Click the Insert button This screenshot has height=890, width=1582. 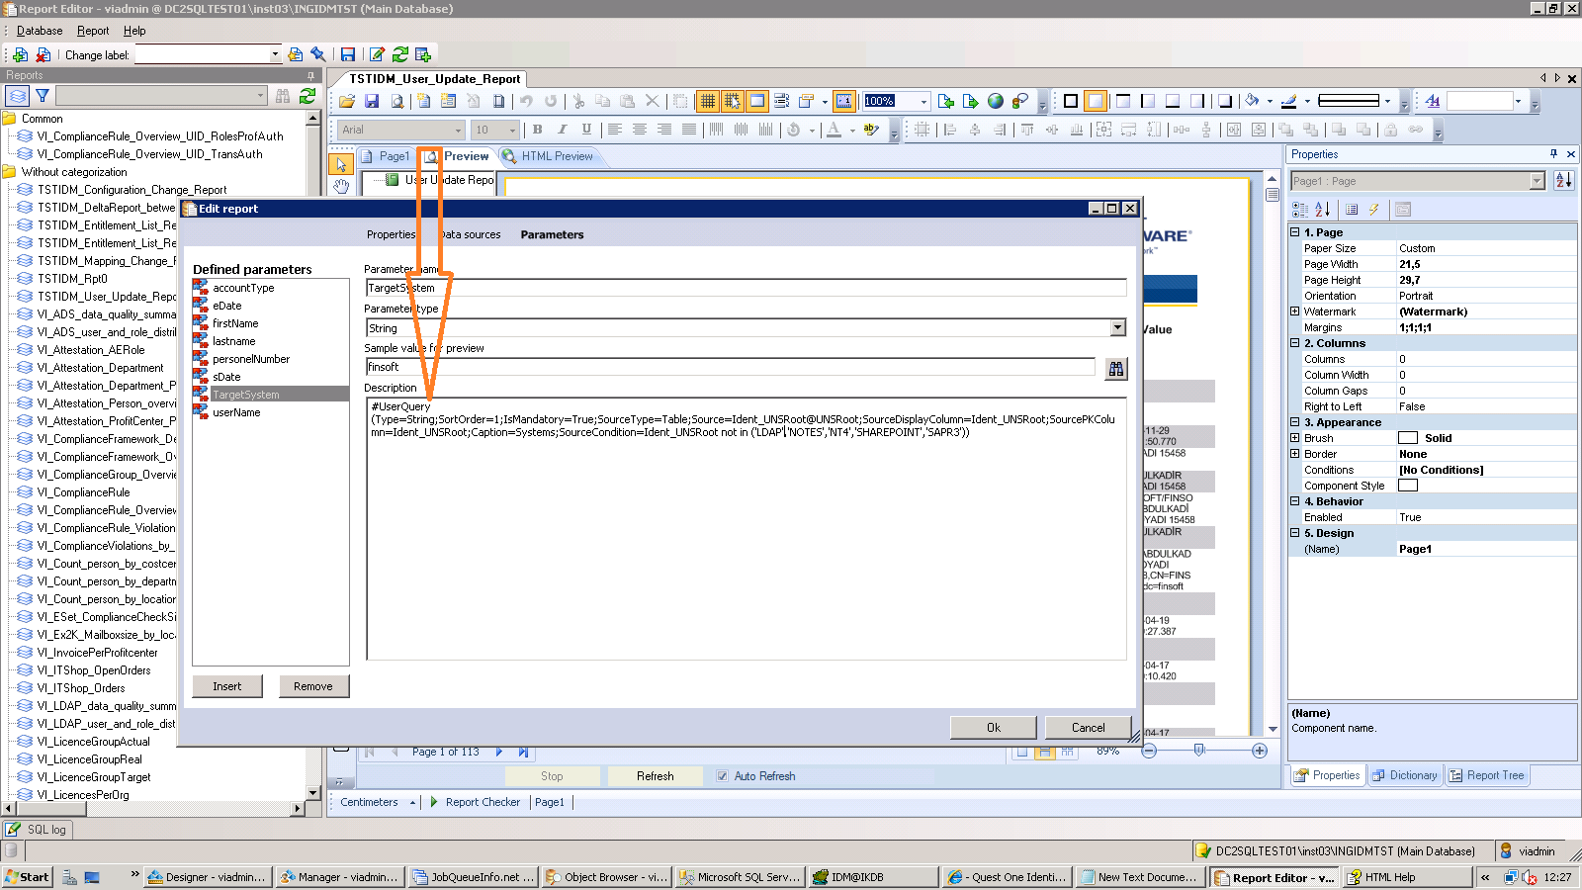click(227, 686)
